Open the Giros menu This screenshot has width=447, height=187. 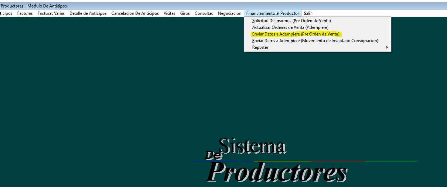(x=185, y=13)
